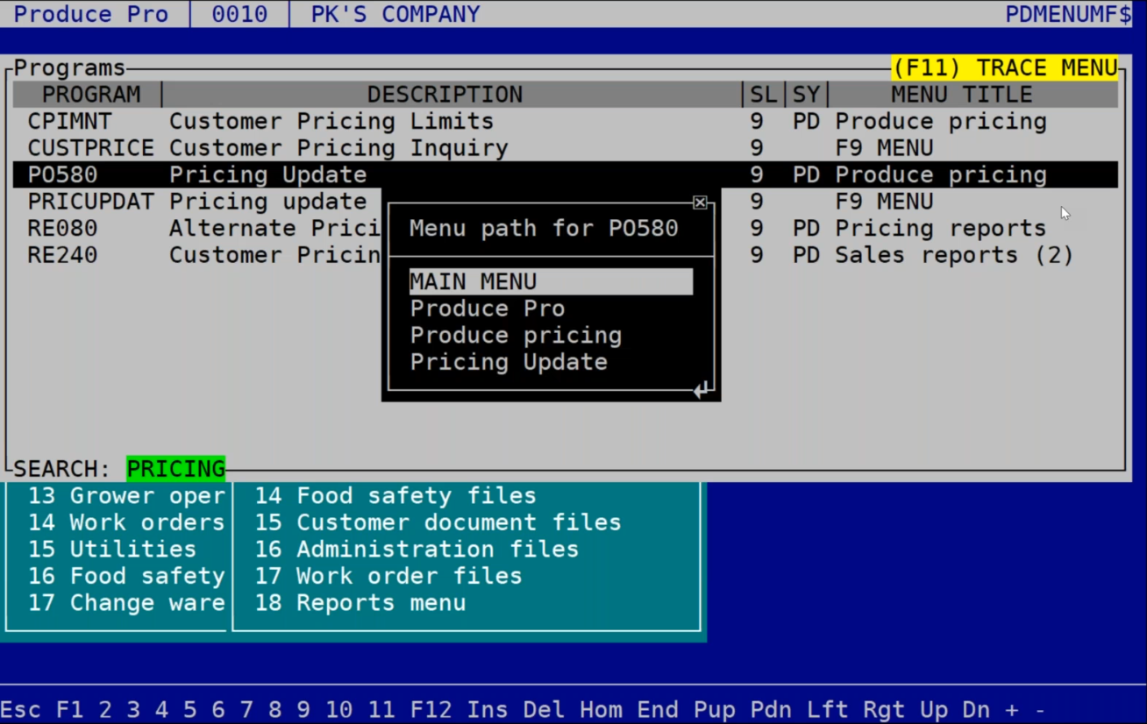
Task: Close the Menu path popup with its X icon
Action: [x=700, y=202]
